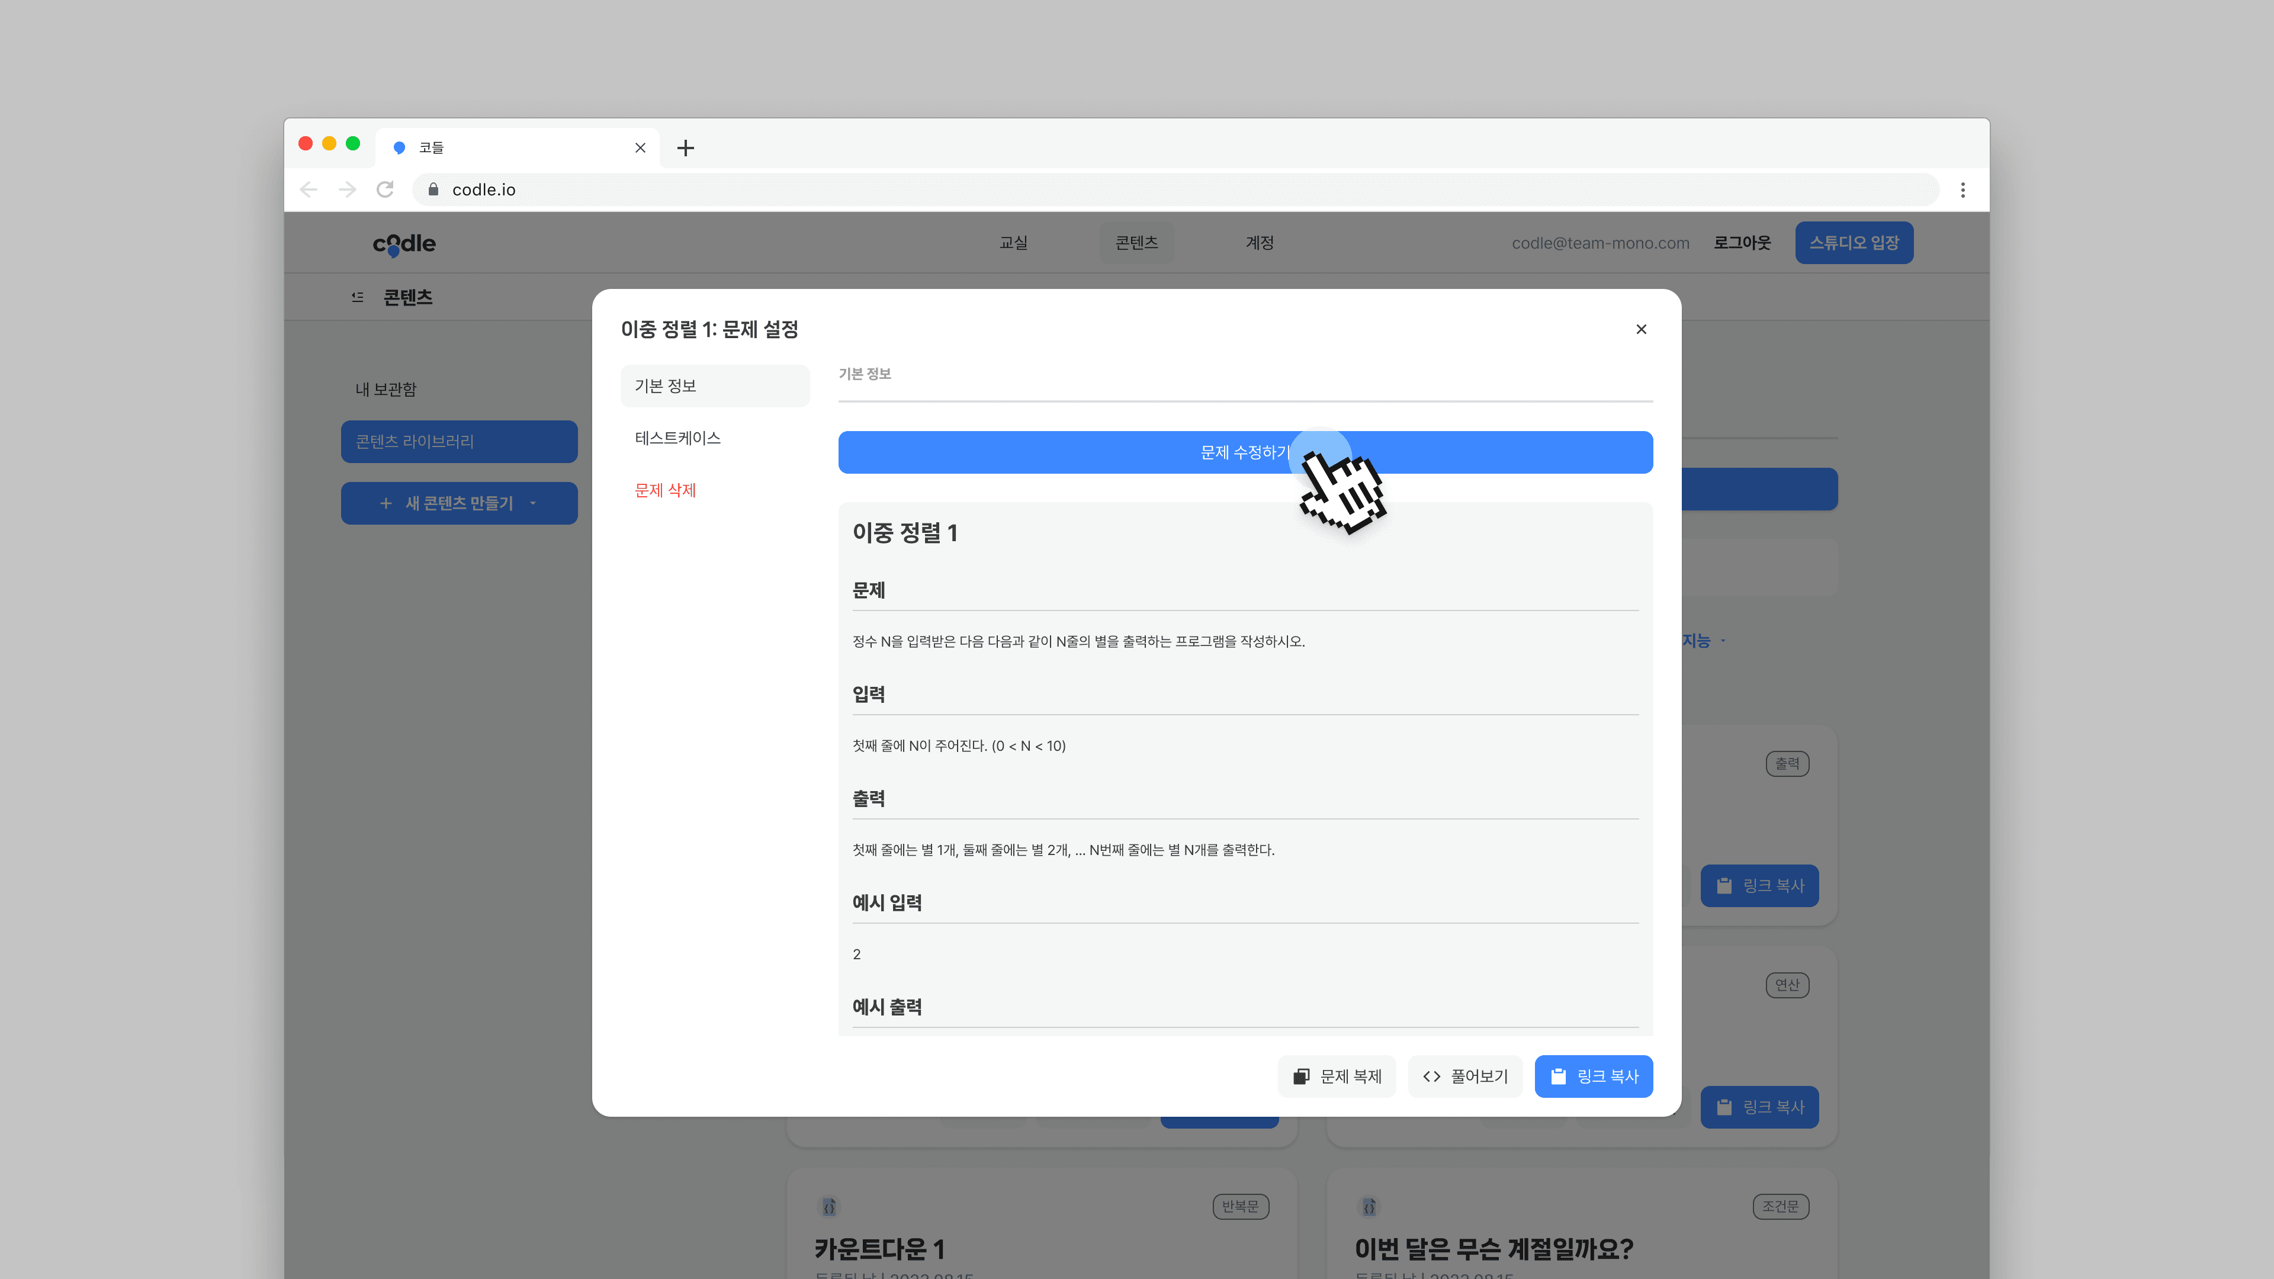Click the browser back arrow
2274x1279 pixels.
click(308, 189)
